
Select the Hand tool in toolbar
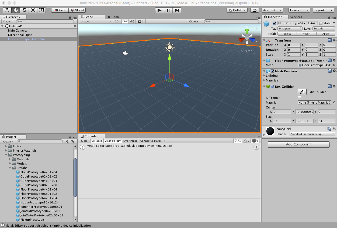coord(7,10)
